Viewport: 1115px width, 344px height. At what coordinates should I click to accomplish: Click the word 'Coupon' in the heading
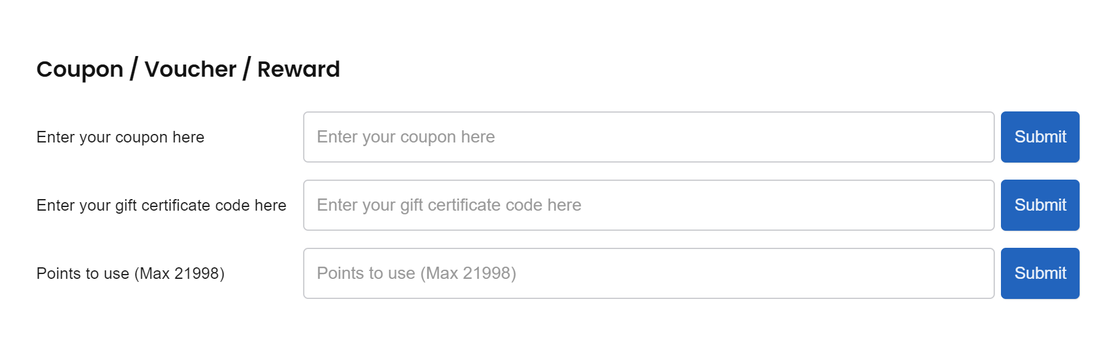[x=80, y=69]
